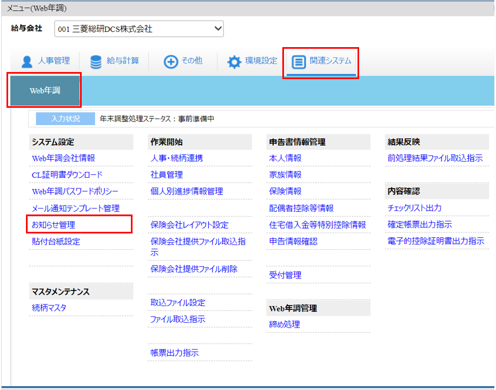
Task: Open the 給与会社 company dropdown
Action: click(x=139, y=29)
